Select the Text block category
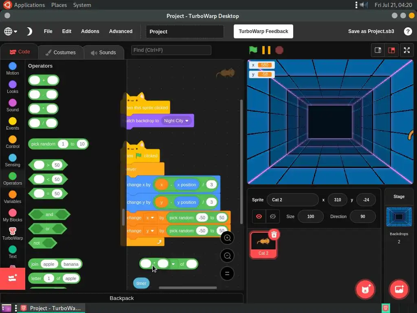The width and height of the screenshot is (417, 313). pyautogui.click(x=13, y=252)
